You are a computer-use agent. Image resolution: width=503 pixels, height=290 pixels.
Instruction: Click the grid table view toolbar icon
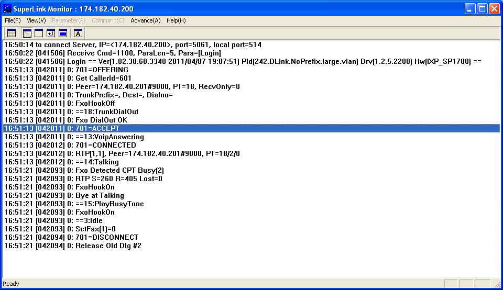point(12,33)
